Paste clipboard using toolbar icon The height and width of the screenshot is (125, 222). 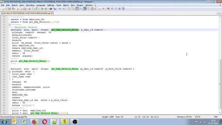pyautogui.click(x=37, y=9)
